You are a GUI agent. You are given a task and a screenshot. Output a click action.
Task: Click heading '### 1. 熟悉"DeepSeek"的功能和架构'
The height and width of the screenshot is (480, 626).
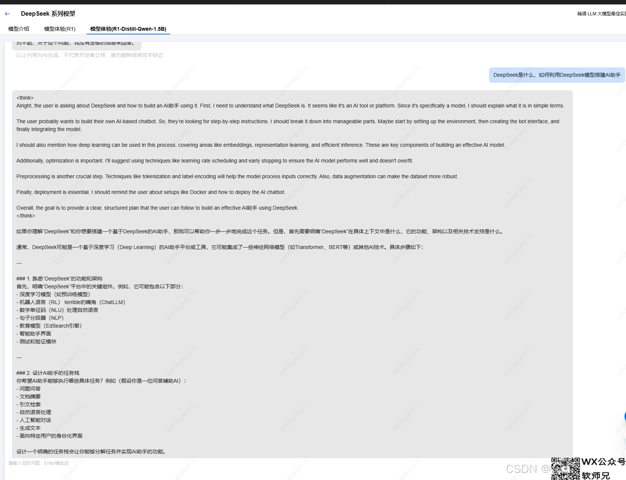click(60, 279)
